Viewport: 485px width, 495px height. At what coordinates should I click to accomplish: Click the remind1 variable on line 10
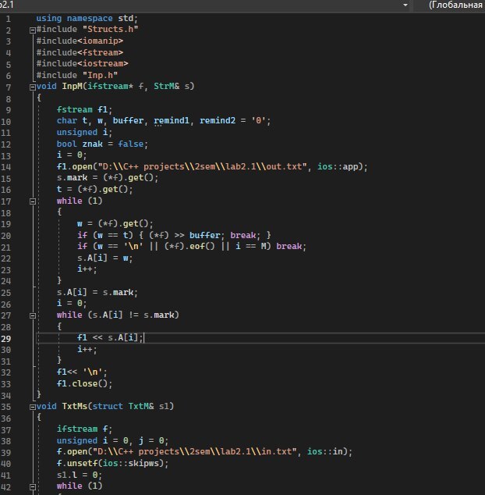(x=172, y=120)
